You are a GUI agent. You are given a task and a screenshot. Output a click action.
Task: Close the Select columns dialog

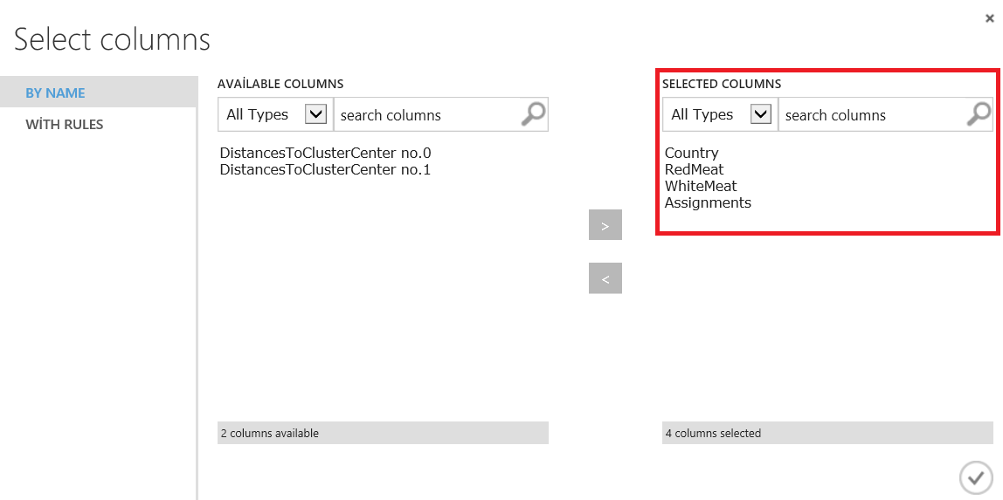pyautogui.click(x=989, y=18)
